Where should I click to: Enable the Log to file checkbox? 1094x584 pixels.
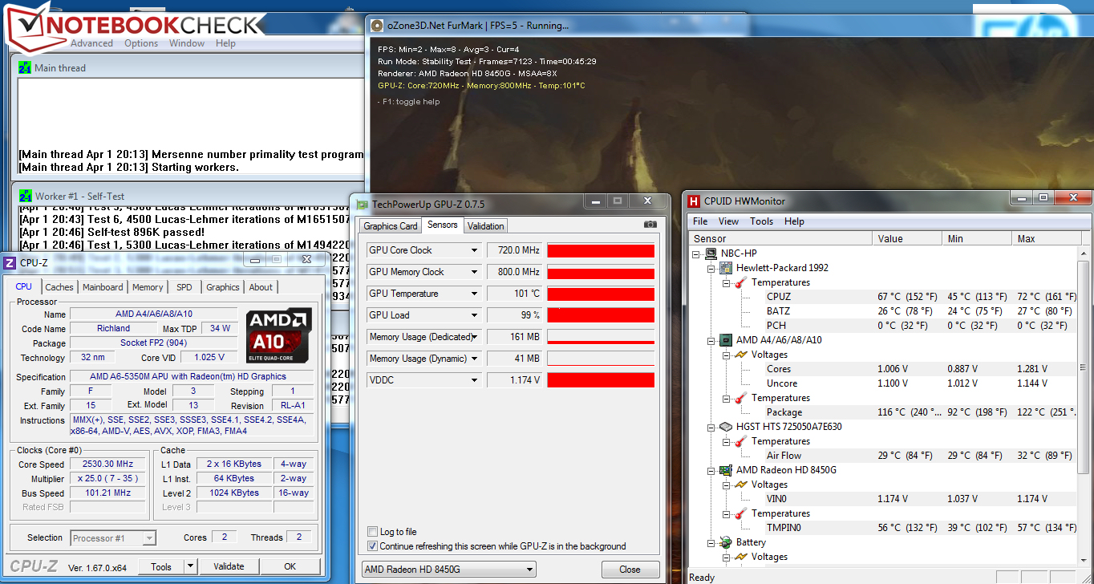tap(372, 532)
